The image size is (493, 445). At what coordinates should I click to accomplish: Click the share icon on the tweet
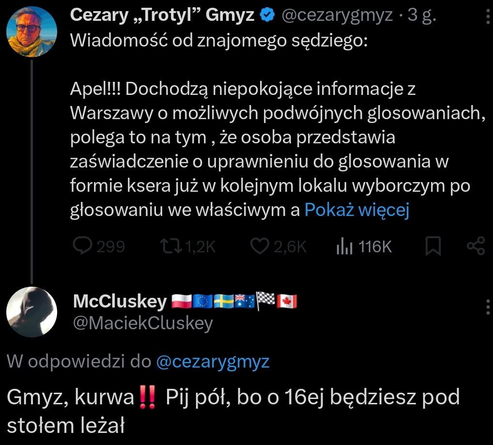(476, 246)
